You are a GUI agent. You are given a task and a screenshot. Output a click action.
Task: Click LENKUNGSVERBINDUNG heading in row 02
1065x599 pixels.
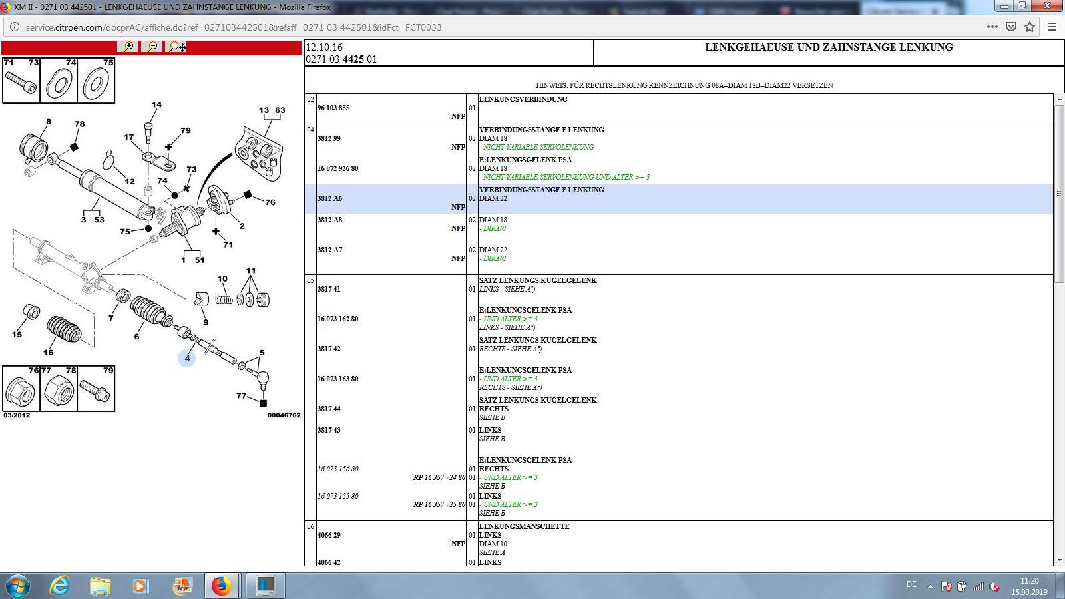click(523, 99)
